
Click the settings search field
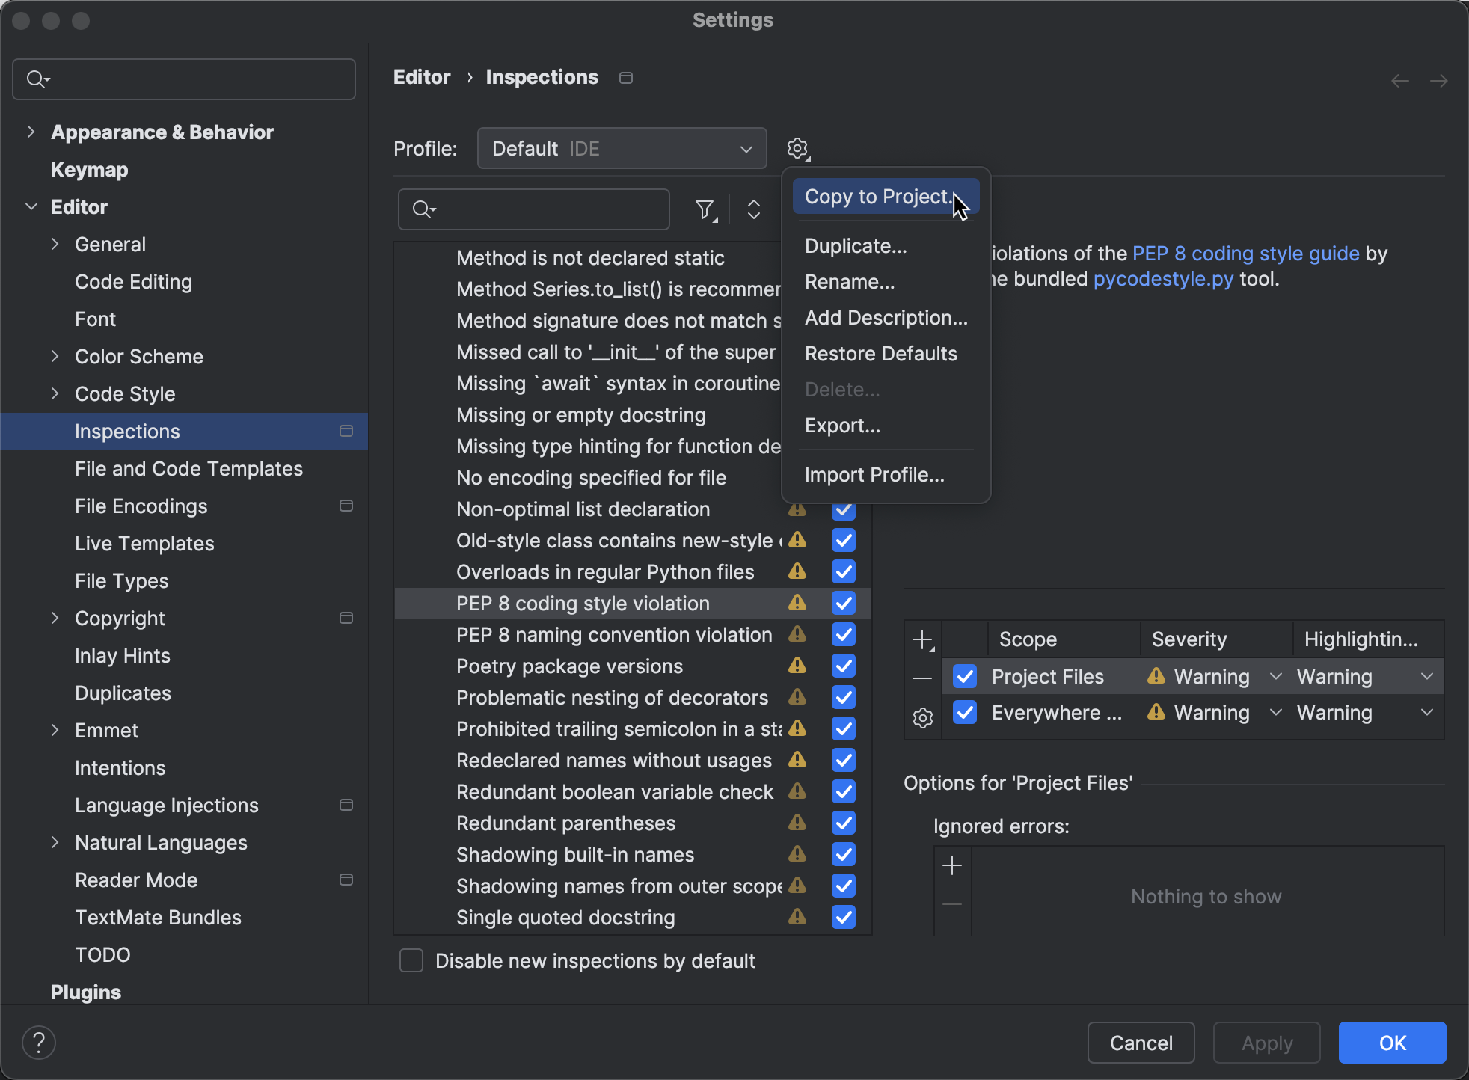tap(183, 79)
